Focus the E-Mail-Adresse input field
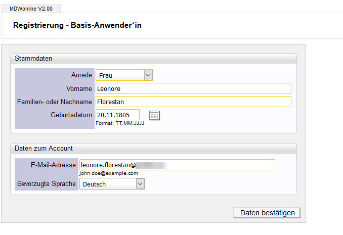 [177, 165]
